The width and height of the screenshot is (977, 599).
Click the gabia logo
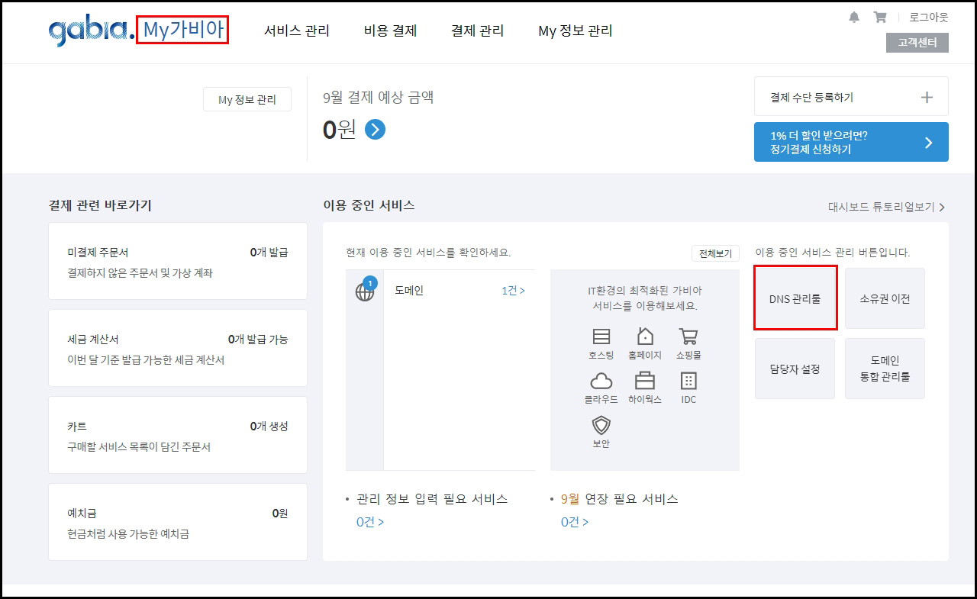(x=91, y=31)
